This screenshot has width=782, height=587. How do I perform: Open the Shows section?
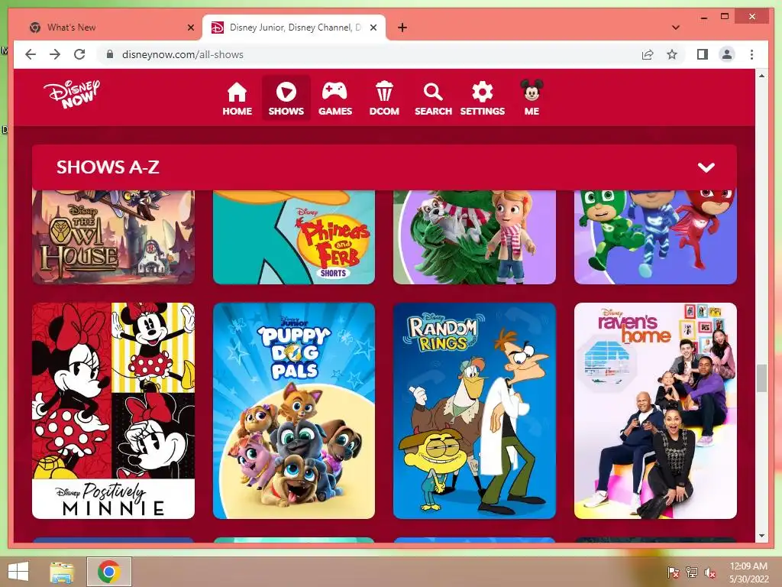click(x=286, y=99)
